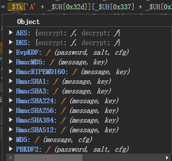Expand the MD5 function entry
This screenshot has width=172, height=161.
point(11,139)
